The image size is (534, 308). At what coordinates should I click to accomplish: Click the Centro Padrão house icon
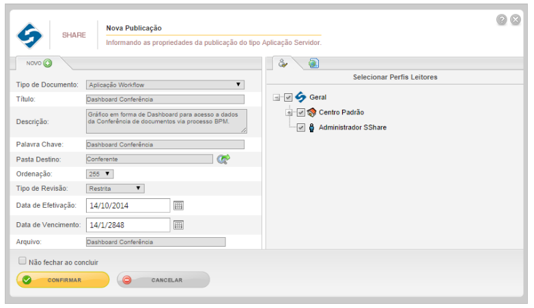pyautogui.click(x=311, y=112)
